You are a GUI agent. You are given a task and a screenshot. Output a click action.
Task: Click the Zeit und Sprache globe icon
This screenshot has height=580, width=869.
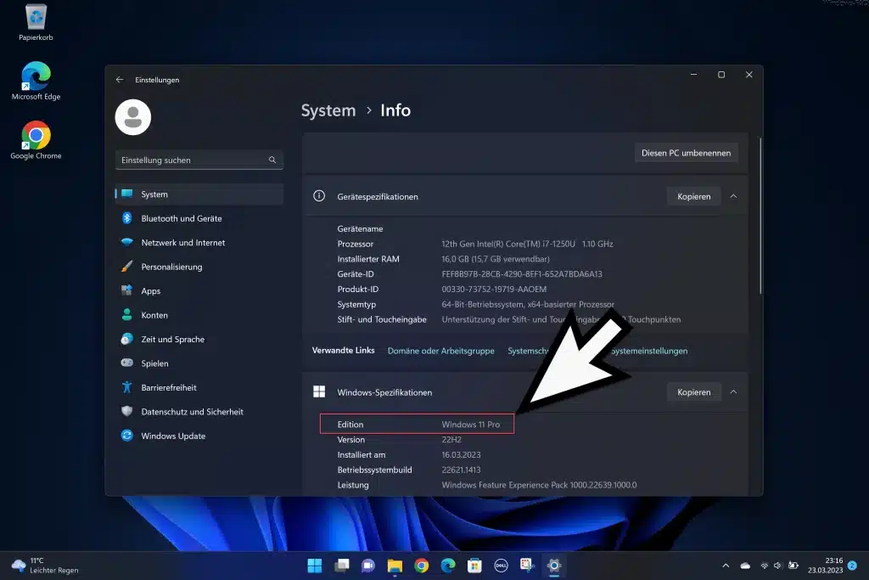click(127, 339)
